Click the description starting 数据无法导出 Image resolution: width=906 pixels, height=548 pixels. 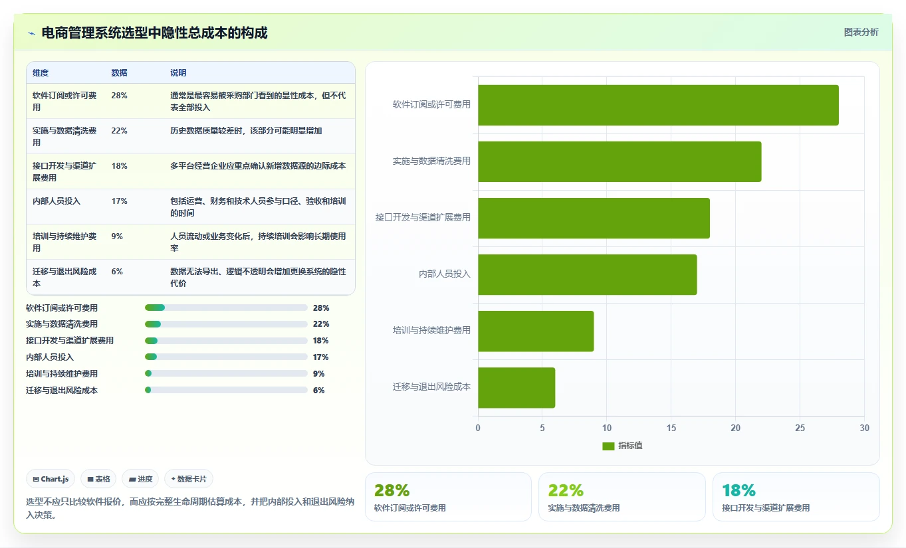pyautogui.click(x=258, y=277)
